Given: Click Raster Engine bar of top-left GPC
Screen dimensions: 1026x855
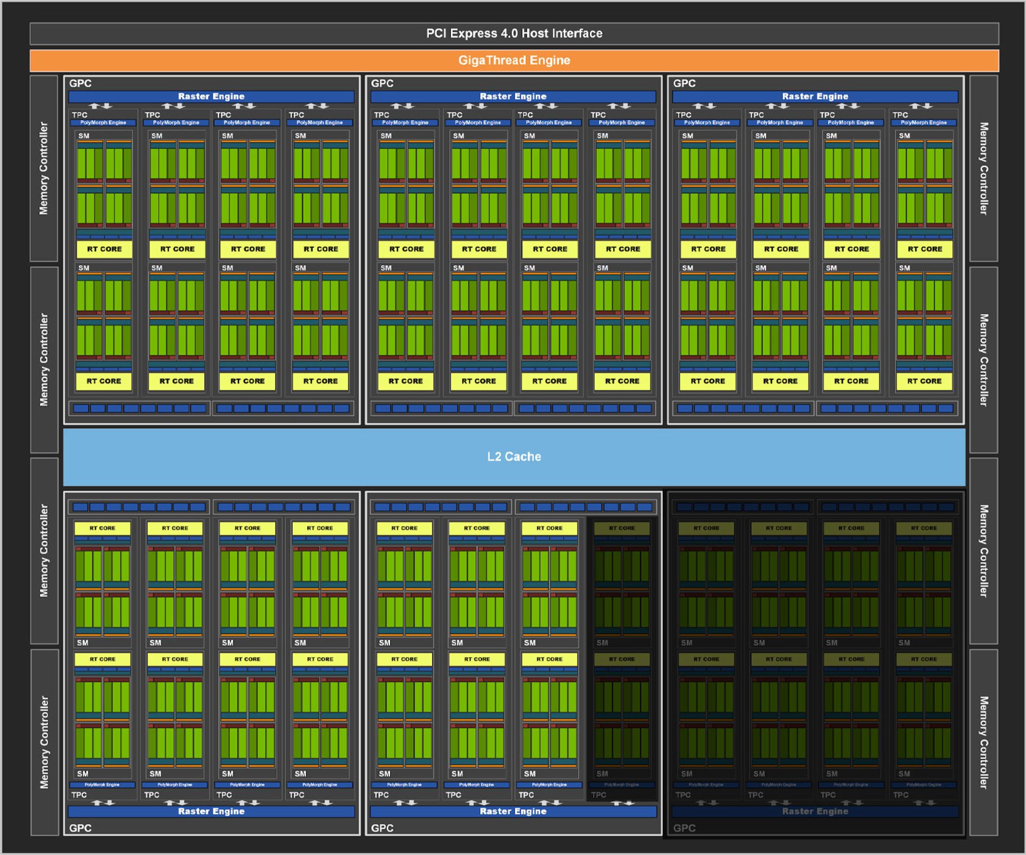Looking at the screenshot, I should point(211,97).
